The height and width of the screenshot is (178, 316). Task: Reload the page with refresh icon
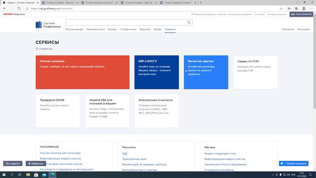19,8
